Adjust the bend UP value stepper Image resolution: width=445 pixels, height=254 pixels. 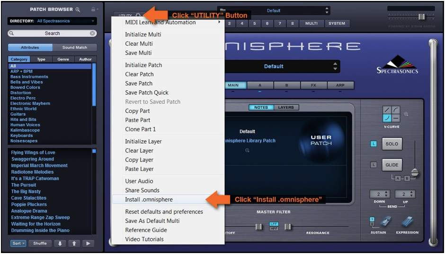click(405, 194)
